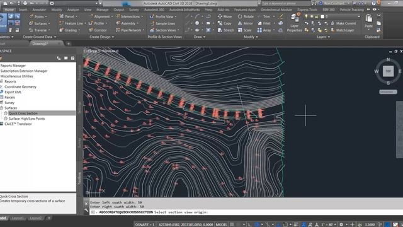
Task: Open Layer Properties manager
Action: (x=294, y=23)
